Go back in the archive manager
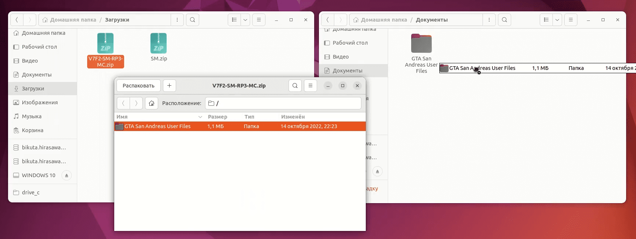 pos(123,103)
